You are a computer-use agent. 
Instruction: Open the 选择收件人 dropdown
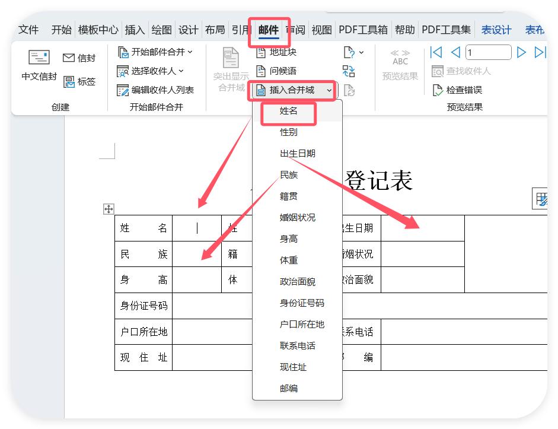151,71
